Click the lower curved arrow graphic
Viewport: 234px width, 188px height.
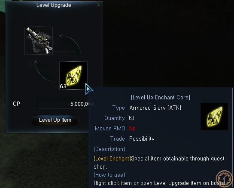(45, 71)
